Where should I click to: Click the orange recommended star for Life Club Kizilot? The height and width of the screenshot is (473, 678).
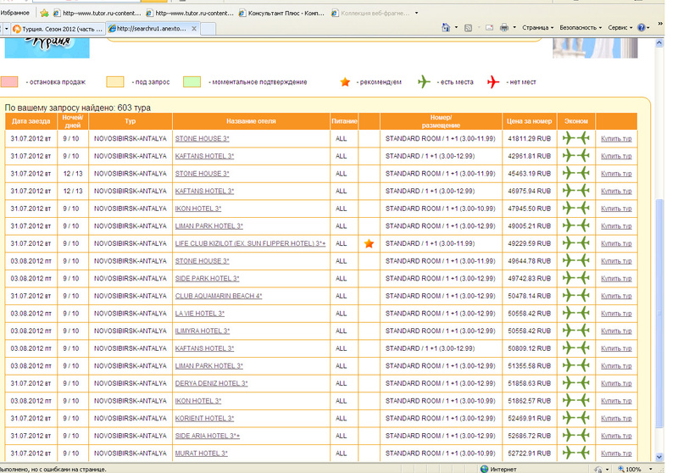tap(369, 243)
